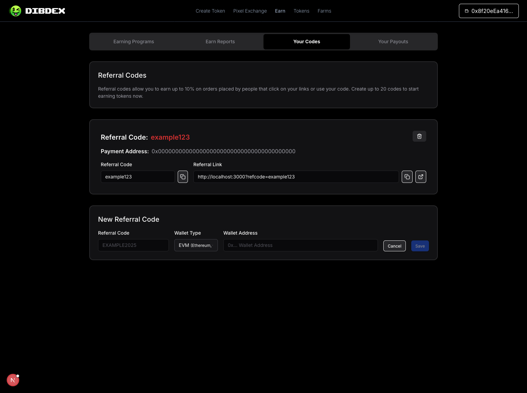Click the delete referral code trash icon
The height and width of the screenshot is (393, 527).
[419, 136]
